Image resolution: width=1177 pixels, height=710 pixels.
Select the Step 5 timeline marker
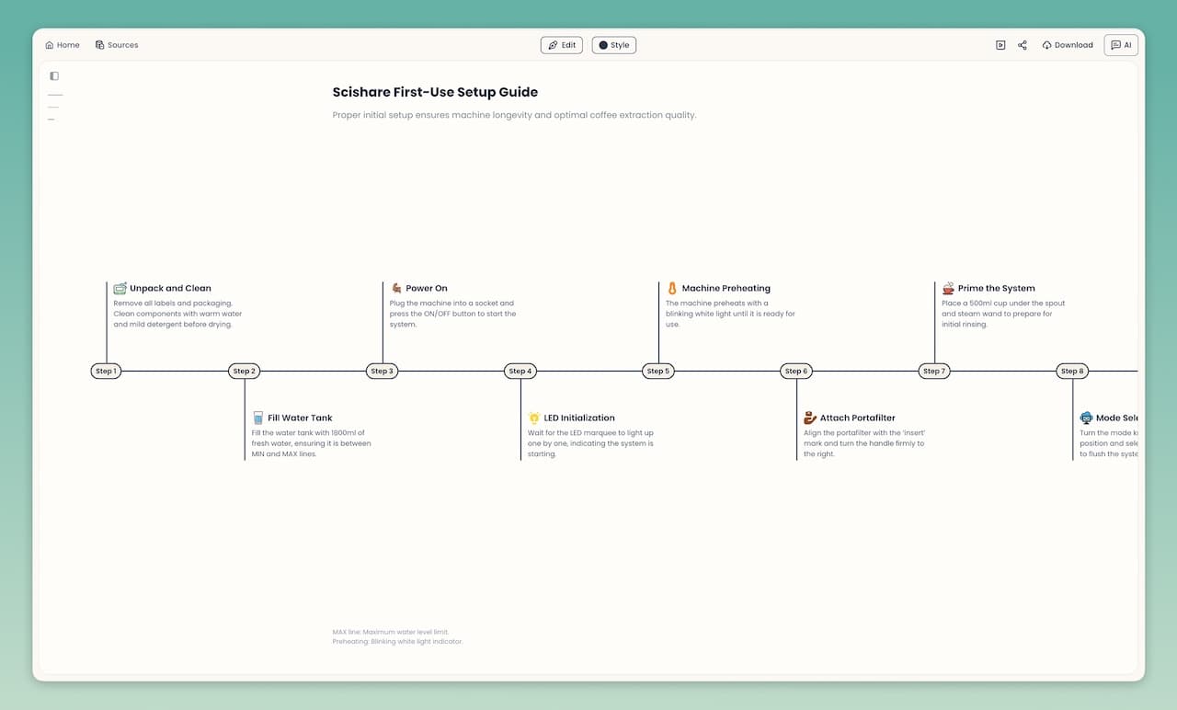[658, 372]
